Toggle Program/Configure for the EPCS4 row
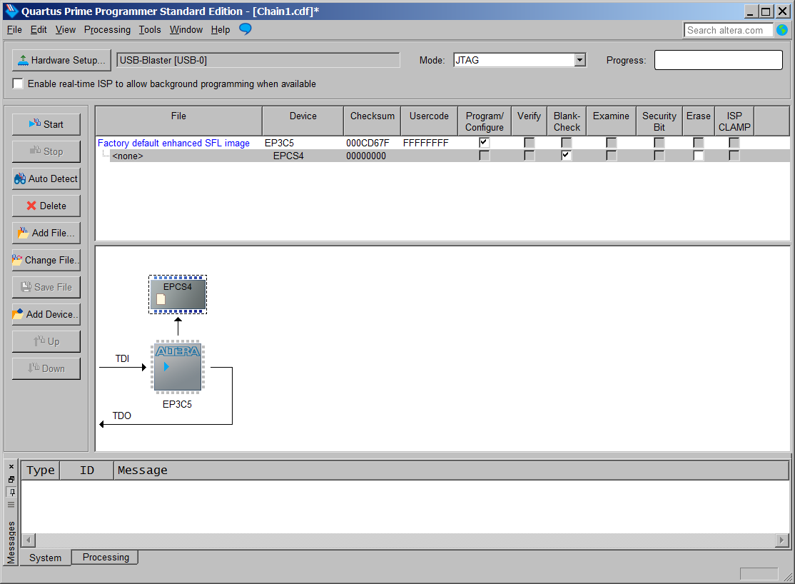The height and width of the screenshot is (584, 795). (x=484, y=155)
